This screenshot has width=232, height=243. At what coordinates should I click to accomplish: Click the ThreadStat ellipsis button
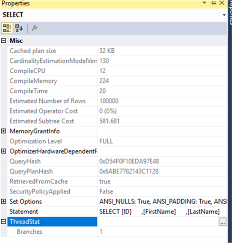pos(223,221)
